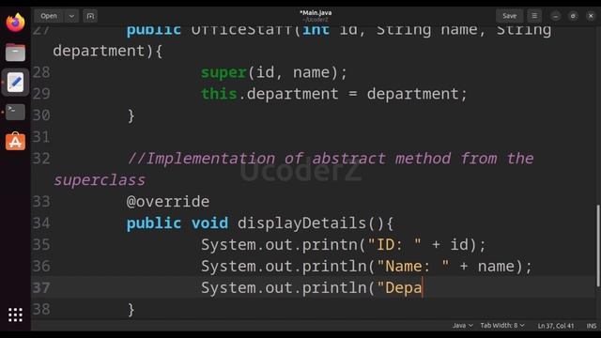Click the word superclass in comment
The image size is (601, 338).
tap(100, 180)
